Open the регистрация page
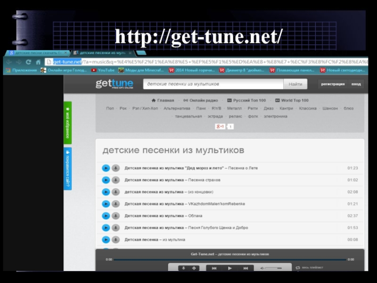The width and height of the screenshot is (377, 283). coord(333,84)
